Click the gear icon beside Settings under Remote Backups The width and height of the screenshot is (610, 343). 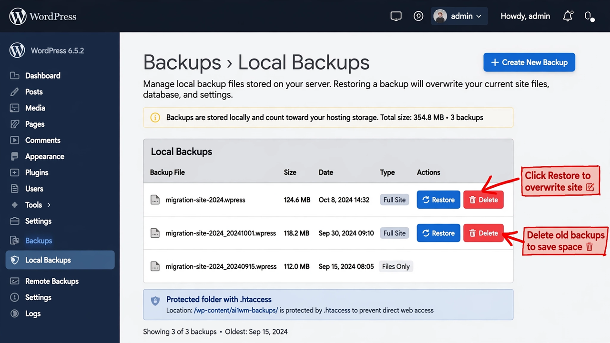[x=15, y=298]
